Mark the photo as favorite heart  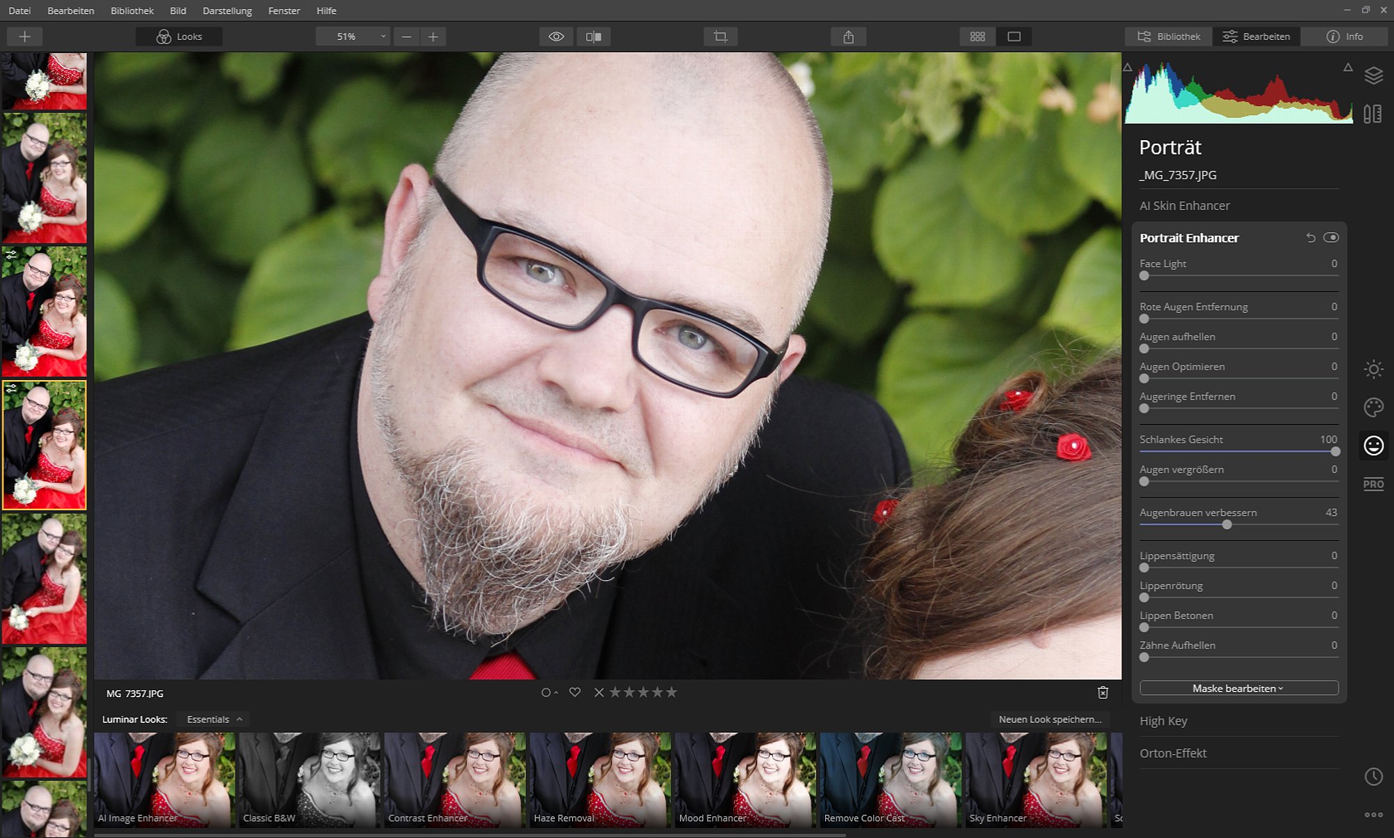574,692
